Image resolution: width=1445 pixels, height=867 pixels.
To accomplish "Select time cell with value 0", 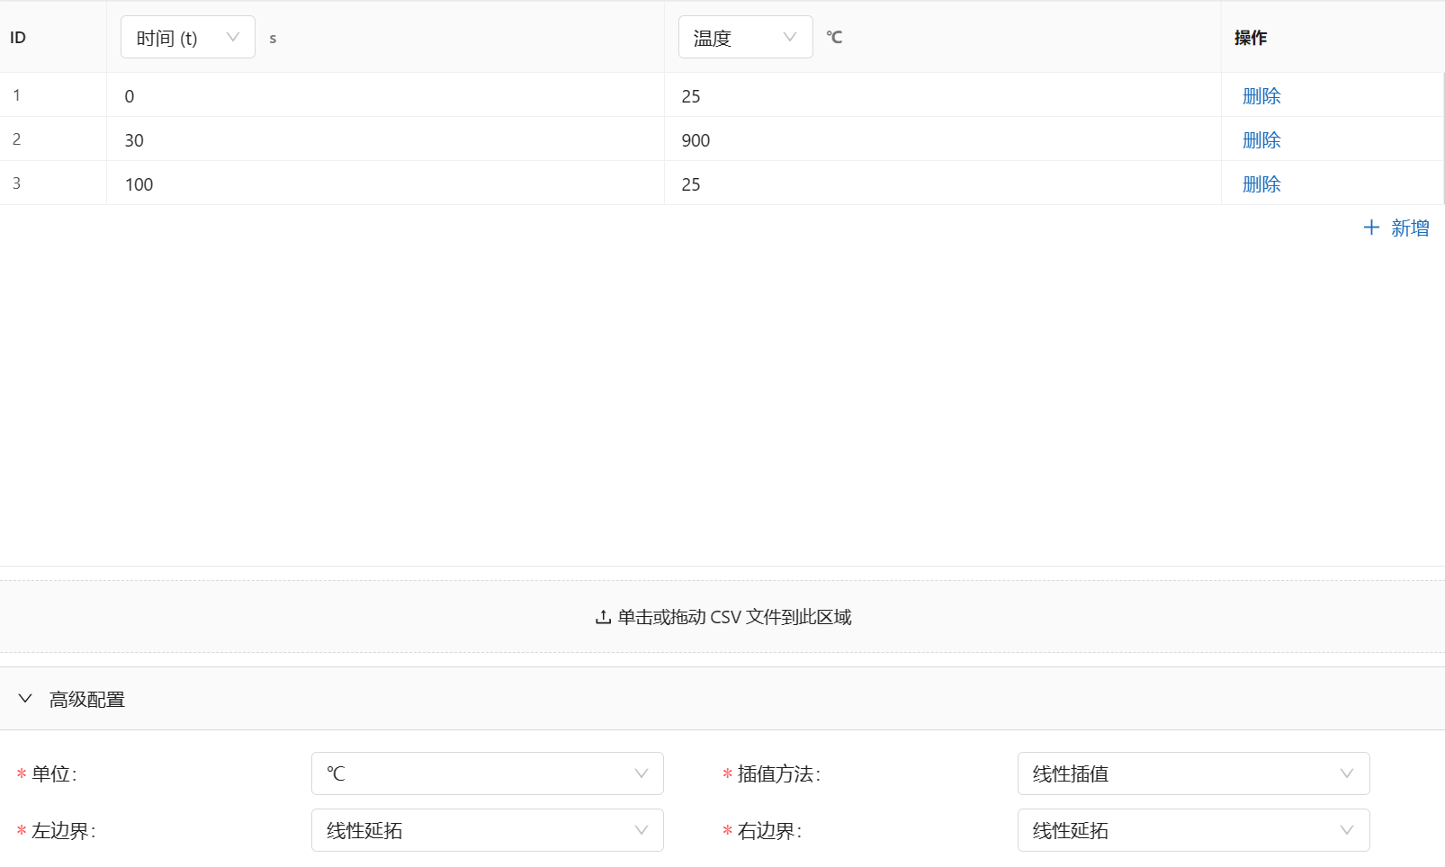I will pyautogui.click(x=385, y=95).
